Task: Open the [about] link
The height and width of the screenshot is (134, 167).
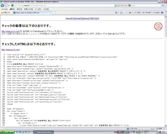Action: [69, 19]
